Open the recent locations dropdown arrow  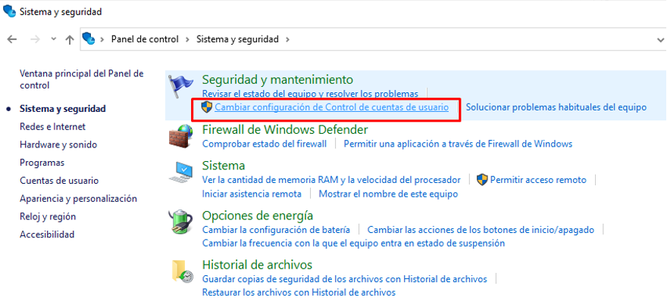coord(53,39)
